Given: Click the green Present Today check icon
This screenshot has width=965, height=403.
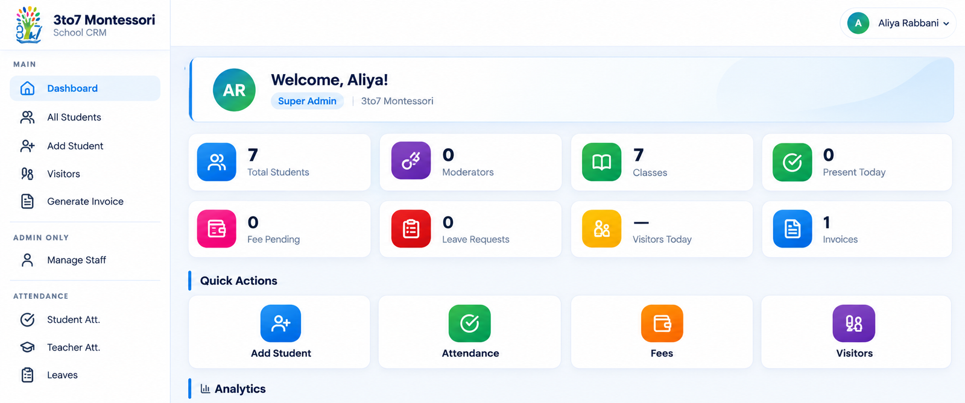Looking at the screenshot, I should pyautogui.click(x=792, y=162).
